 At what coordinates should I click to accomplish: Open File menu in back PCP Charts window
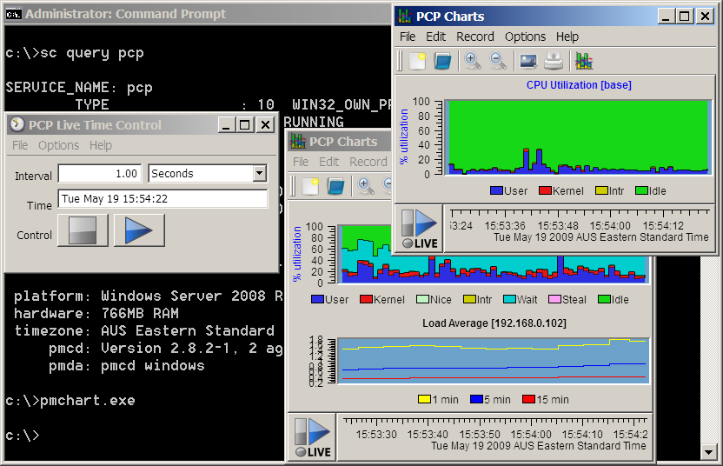(x=301, y=162)
